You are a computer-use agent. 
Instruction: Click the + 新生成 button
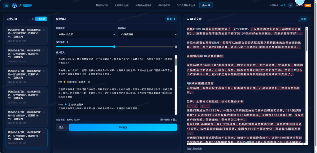pos(41,19)
